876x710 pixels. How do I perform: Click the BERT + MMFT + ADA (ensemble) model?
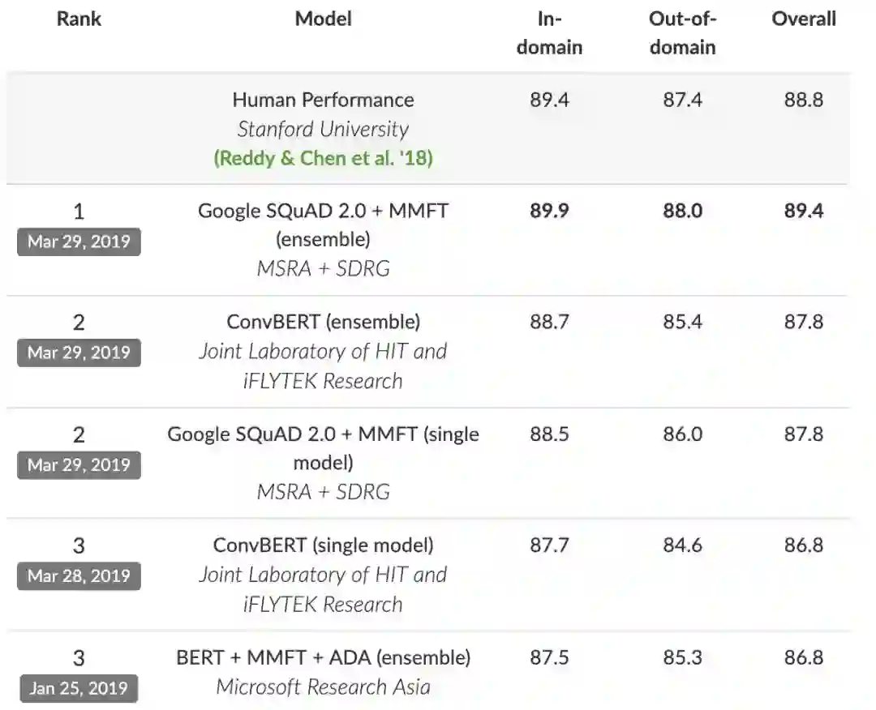click(x=323, y=657)
